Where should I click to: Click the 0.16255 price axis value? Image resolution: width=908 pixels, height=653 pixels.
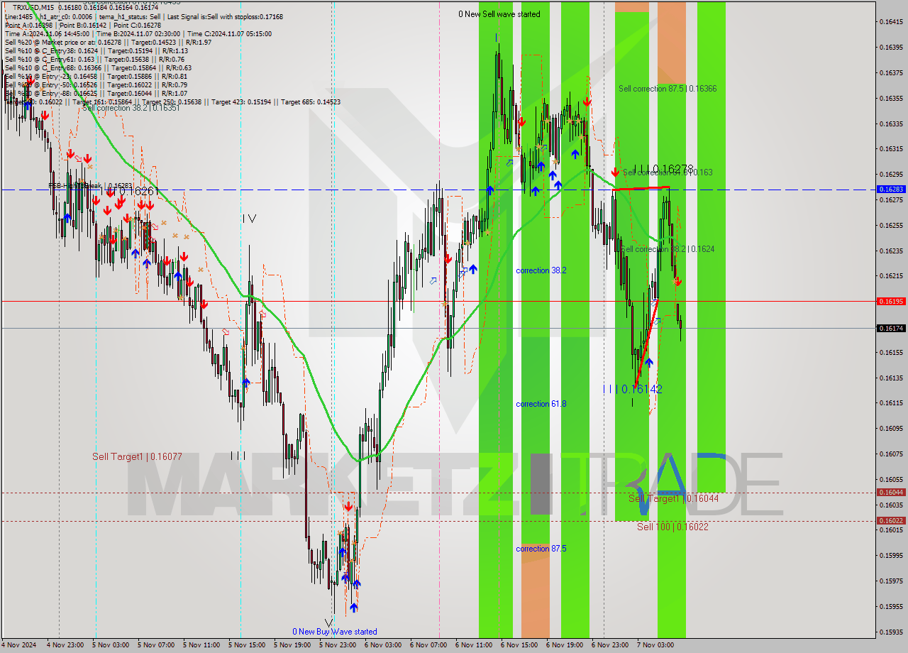891,225
